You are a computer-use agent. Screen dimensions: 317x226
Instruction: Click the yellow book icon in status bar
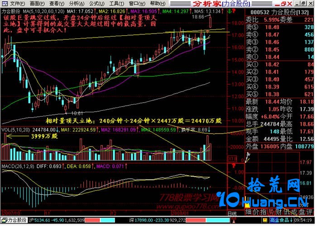point(264,220)
